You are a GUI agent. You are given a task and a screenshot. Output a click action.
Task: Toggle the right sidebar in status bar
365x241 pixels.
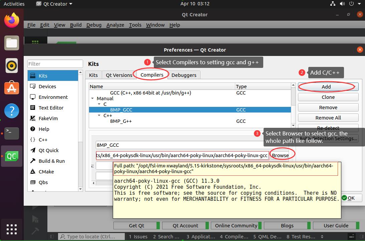pos(362,237)
